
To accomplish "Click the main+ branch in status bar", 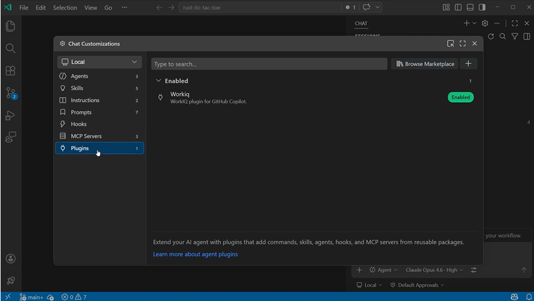I will (x=31, y=297).
